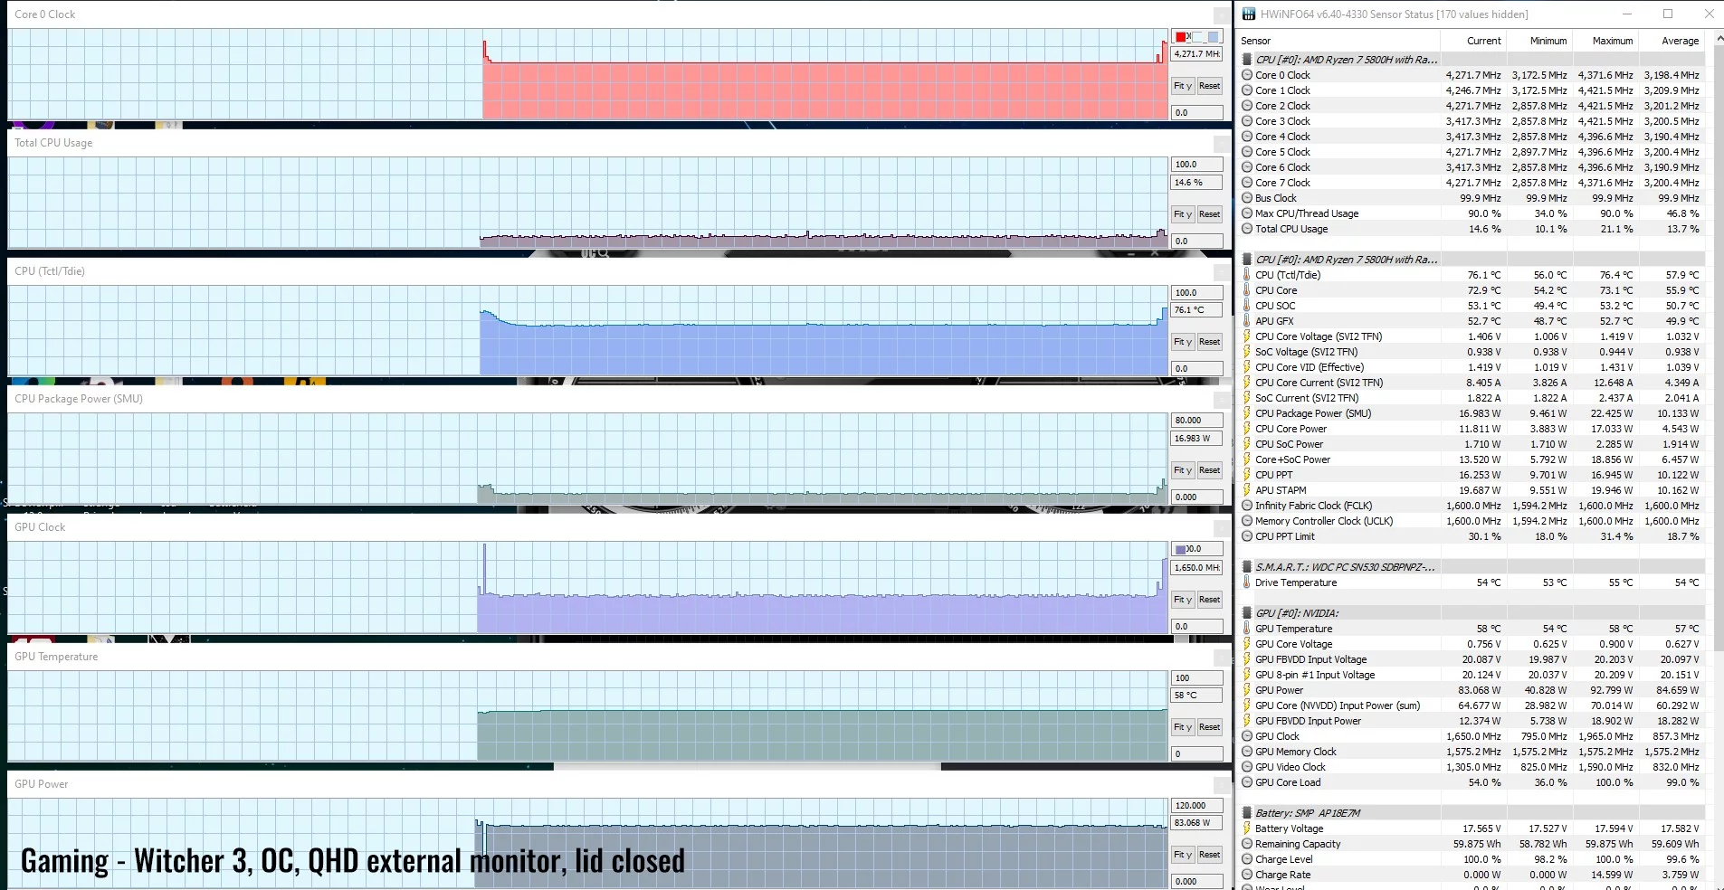Image resolution: width=1724 pixels, height=890 pixels.
Task: Click the thermometer icon for Drive Temperature
Action: (x=1247, y=582)
